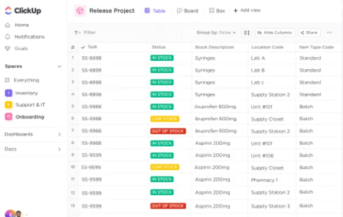Switch to the Table view tab
This screenshot has height=217, width=343.
tap(155, 11)
